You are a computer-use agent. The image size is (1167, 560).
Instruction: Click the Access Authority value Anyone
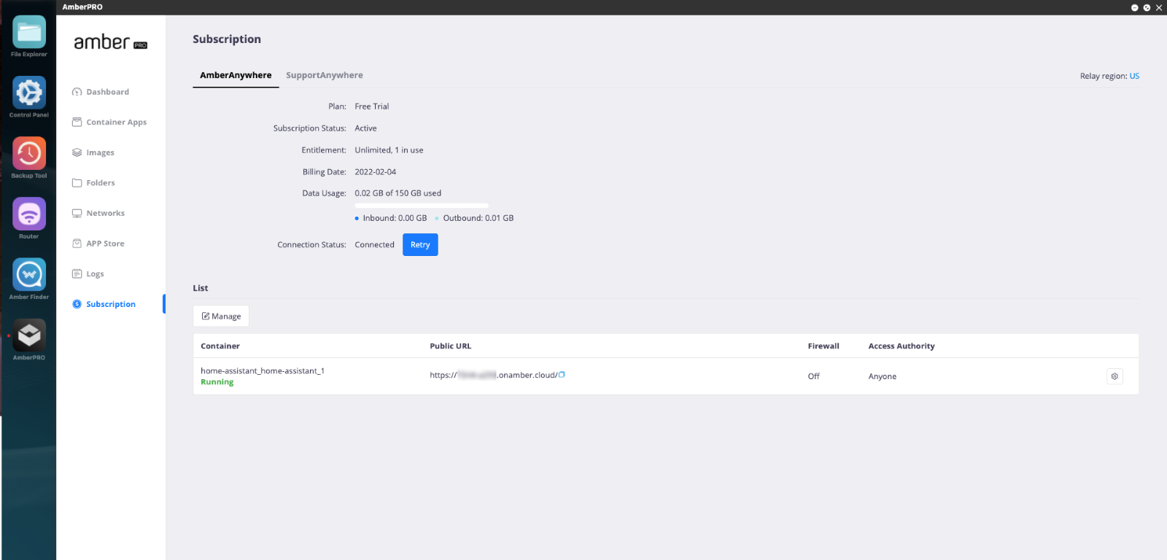click(883, 376)
